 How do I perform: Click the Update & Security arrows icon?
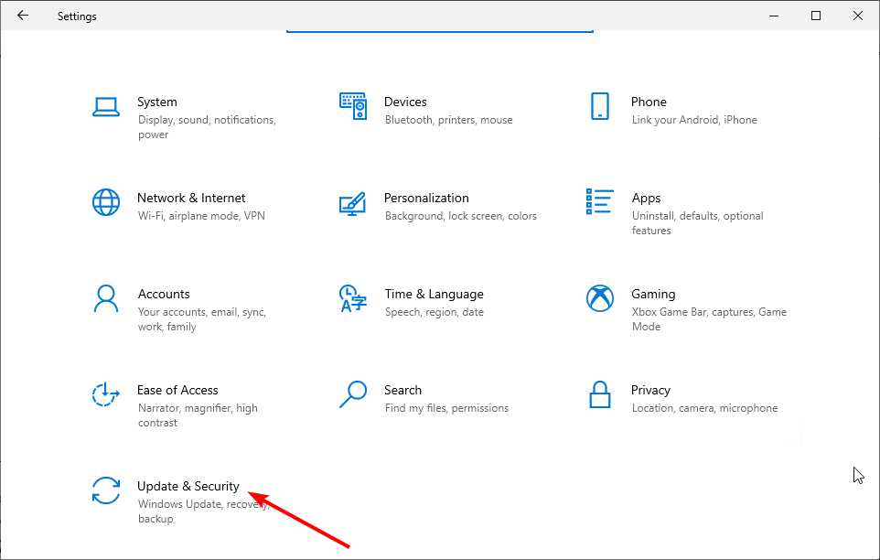pos(106,490)
